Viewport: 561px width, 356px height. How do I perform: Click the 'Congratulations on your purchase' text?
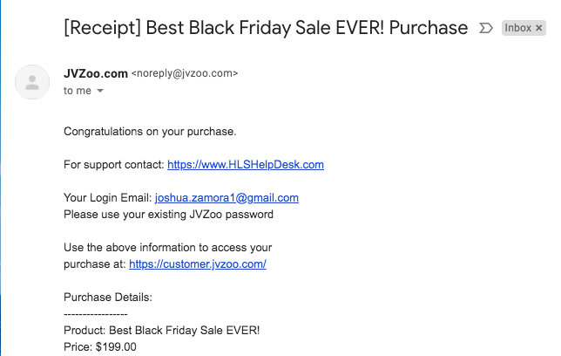pyautogui.click(x=150, y=132)
